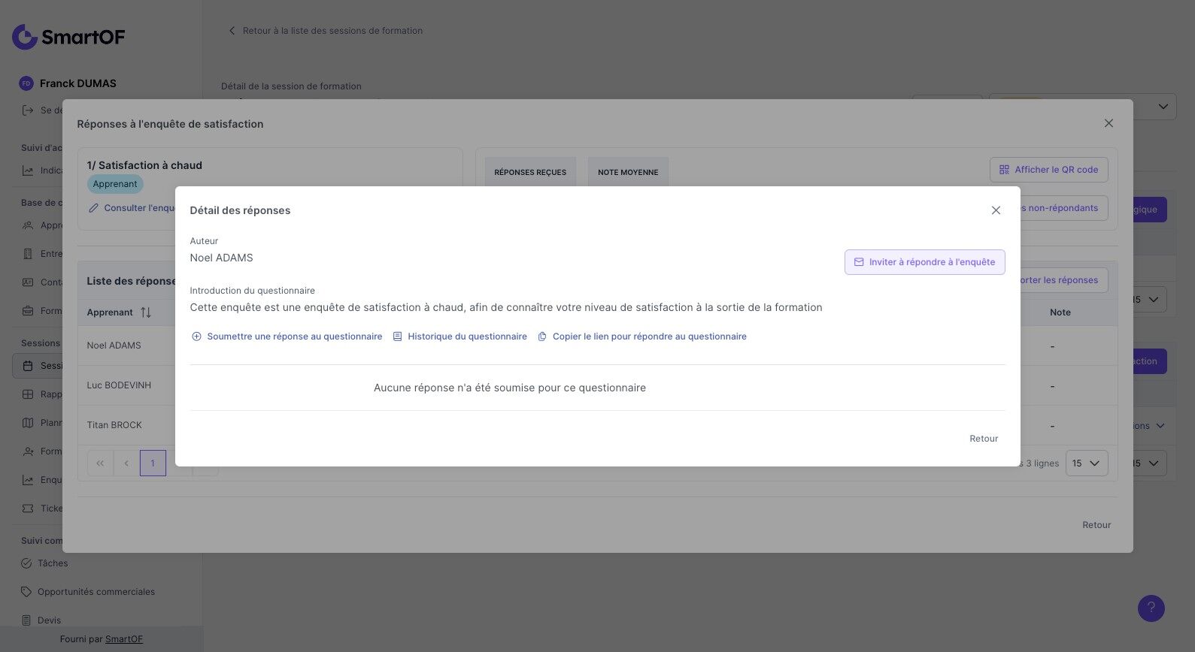
Task: Open Devis in the sidebar
Action: 50,620
